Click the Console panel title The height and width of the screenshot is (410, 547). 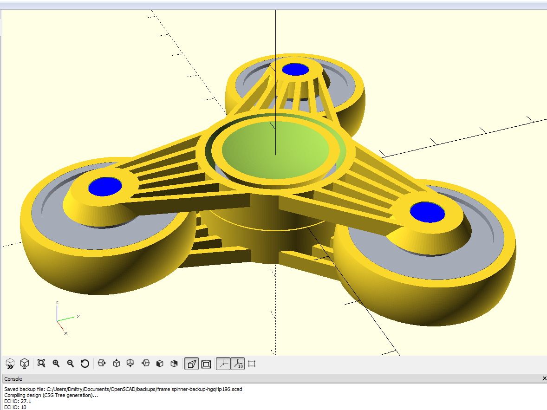pos(13,379)
